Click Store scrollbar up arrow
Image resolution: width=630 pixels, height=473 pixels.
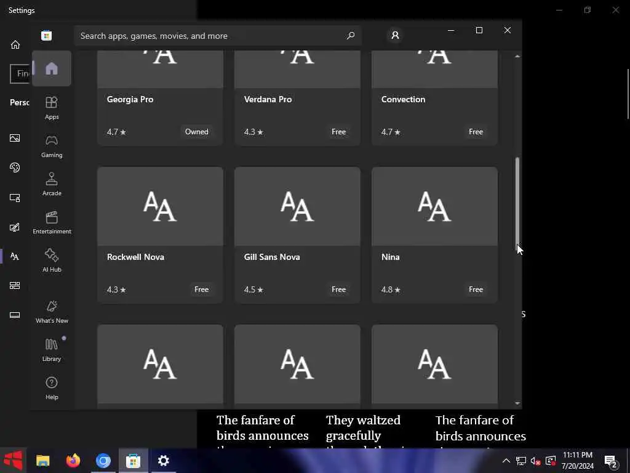(517, 56)
